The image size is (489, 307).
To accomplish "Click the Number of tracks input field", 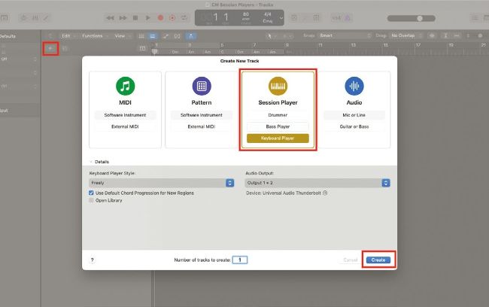I will click(239, 260).
